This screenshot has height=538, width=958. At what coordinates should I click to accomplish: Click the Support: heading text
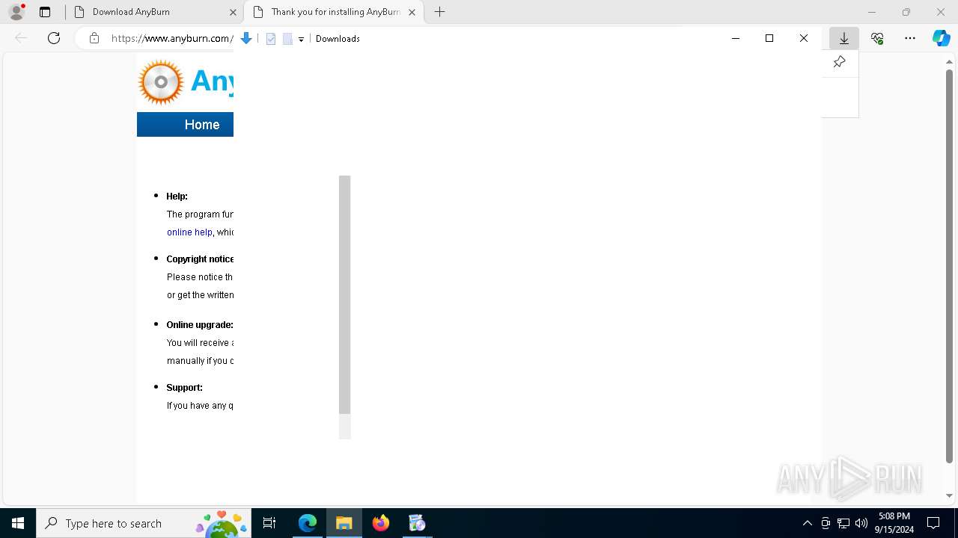(185, 388)
